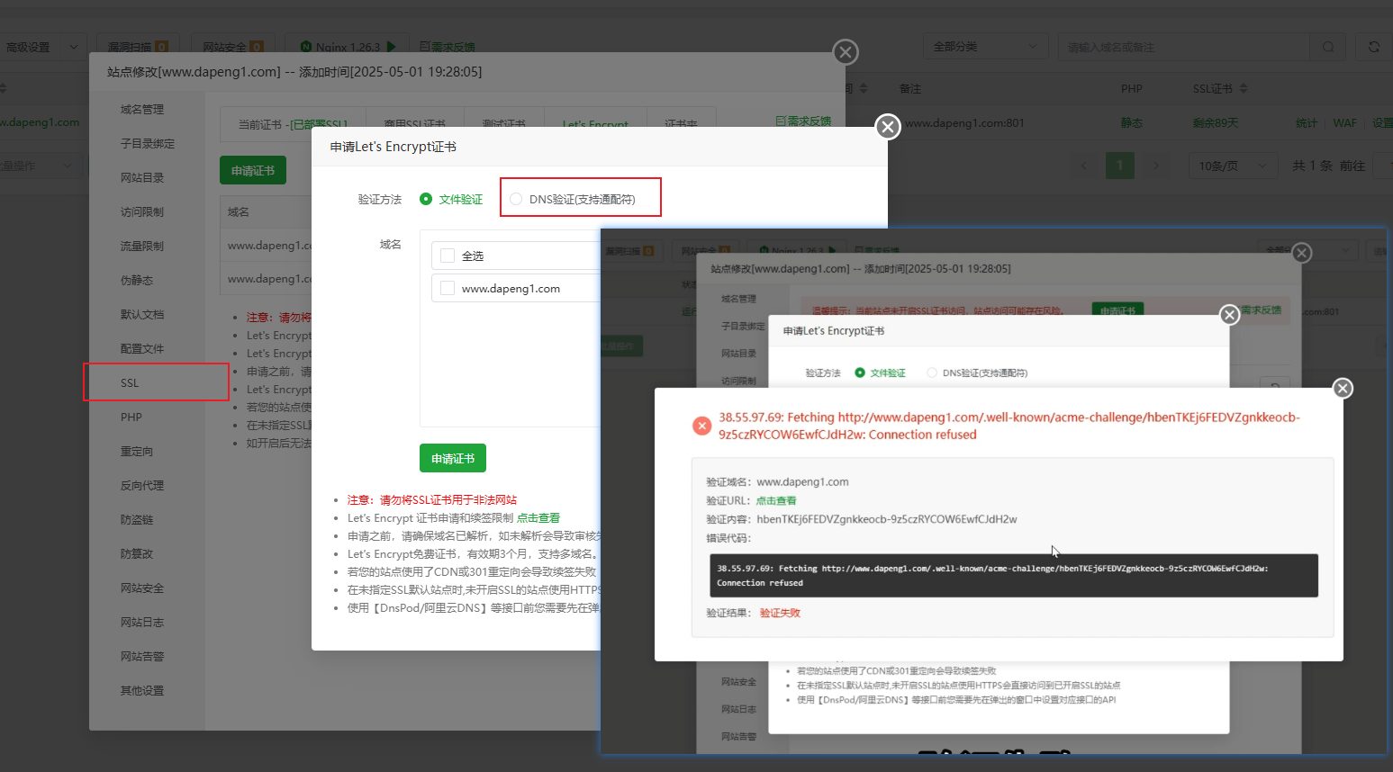Click the Nginx 1.26.3 play arrow icon
The height and width of the screenshot is (772, 1393).
point(391,47)
